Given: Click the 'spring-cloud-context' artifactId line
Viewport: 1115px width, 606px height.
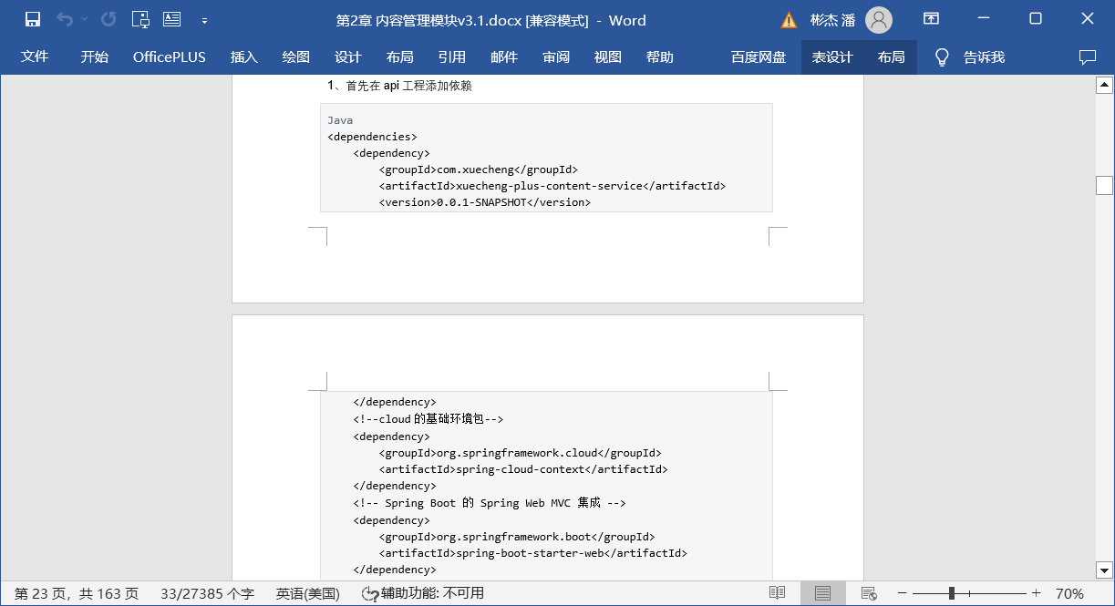Looking at the screenshot, I should 523,469.
